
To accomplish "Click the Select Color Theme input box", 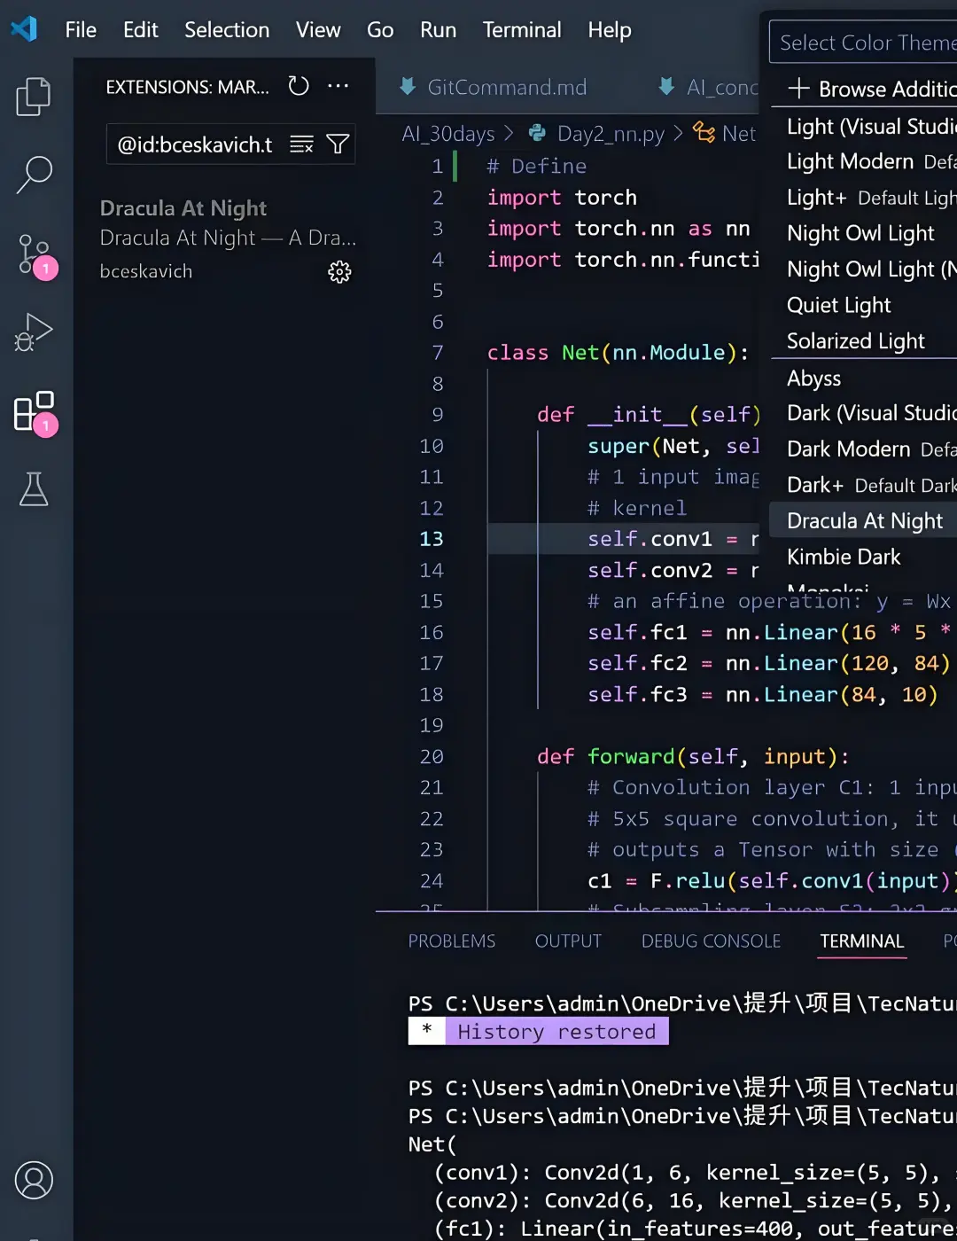I will click(863, 42).
